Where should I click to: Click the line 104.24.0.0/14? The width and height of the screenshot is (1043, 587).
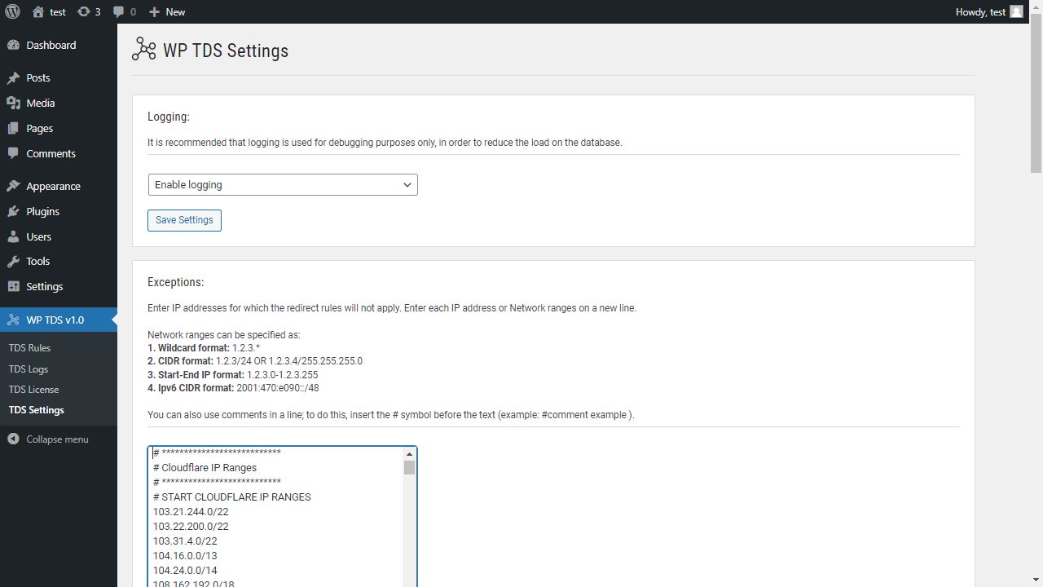coord(185,571)
